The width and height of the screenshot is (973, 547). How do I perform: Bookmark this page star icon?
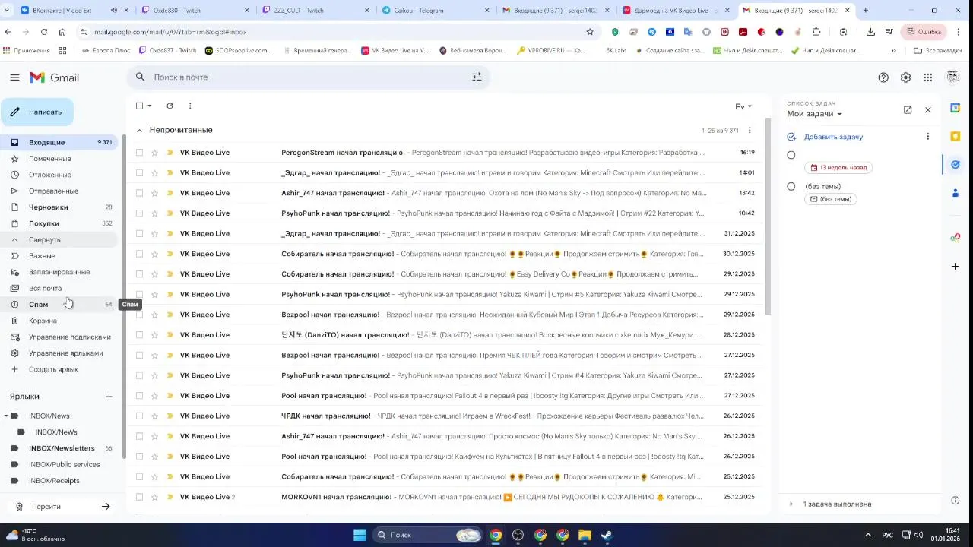[x=590, y=32]
